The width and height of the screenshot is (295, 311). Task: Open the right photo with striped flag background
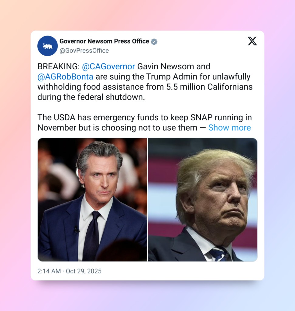tap(203, 200)
